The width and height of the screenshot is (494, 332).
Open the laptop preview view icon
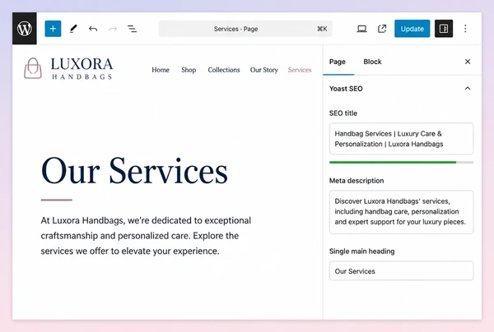click(x=361, y=29)
